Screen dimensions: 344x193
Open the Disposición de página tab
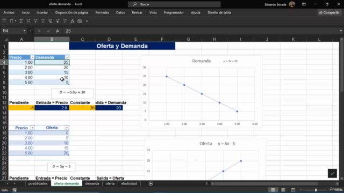pyautogui.click(x=71, y=12)
